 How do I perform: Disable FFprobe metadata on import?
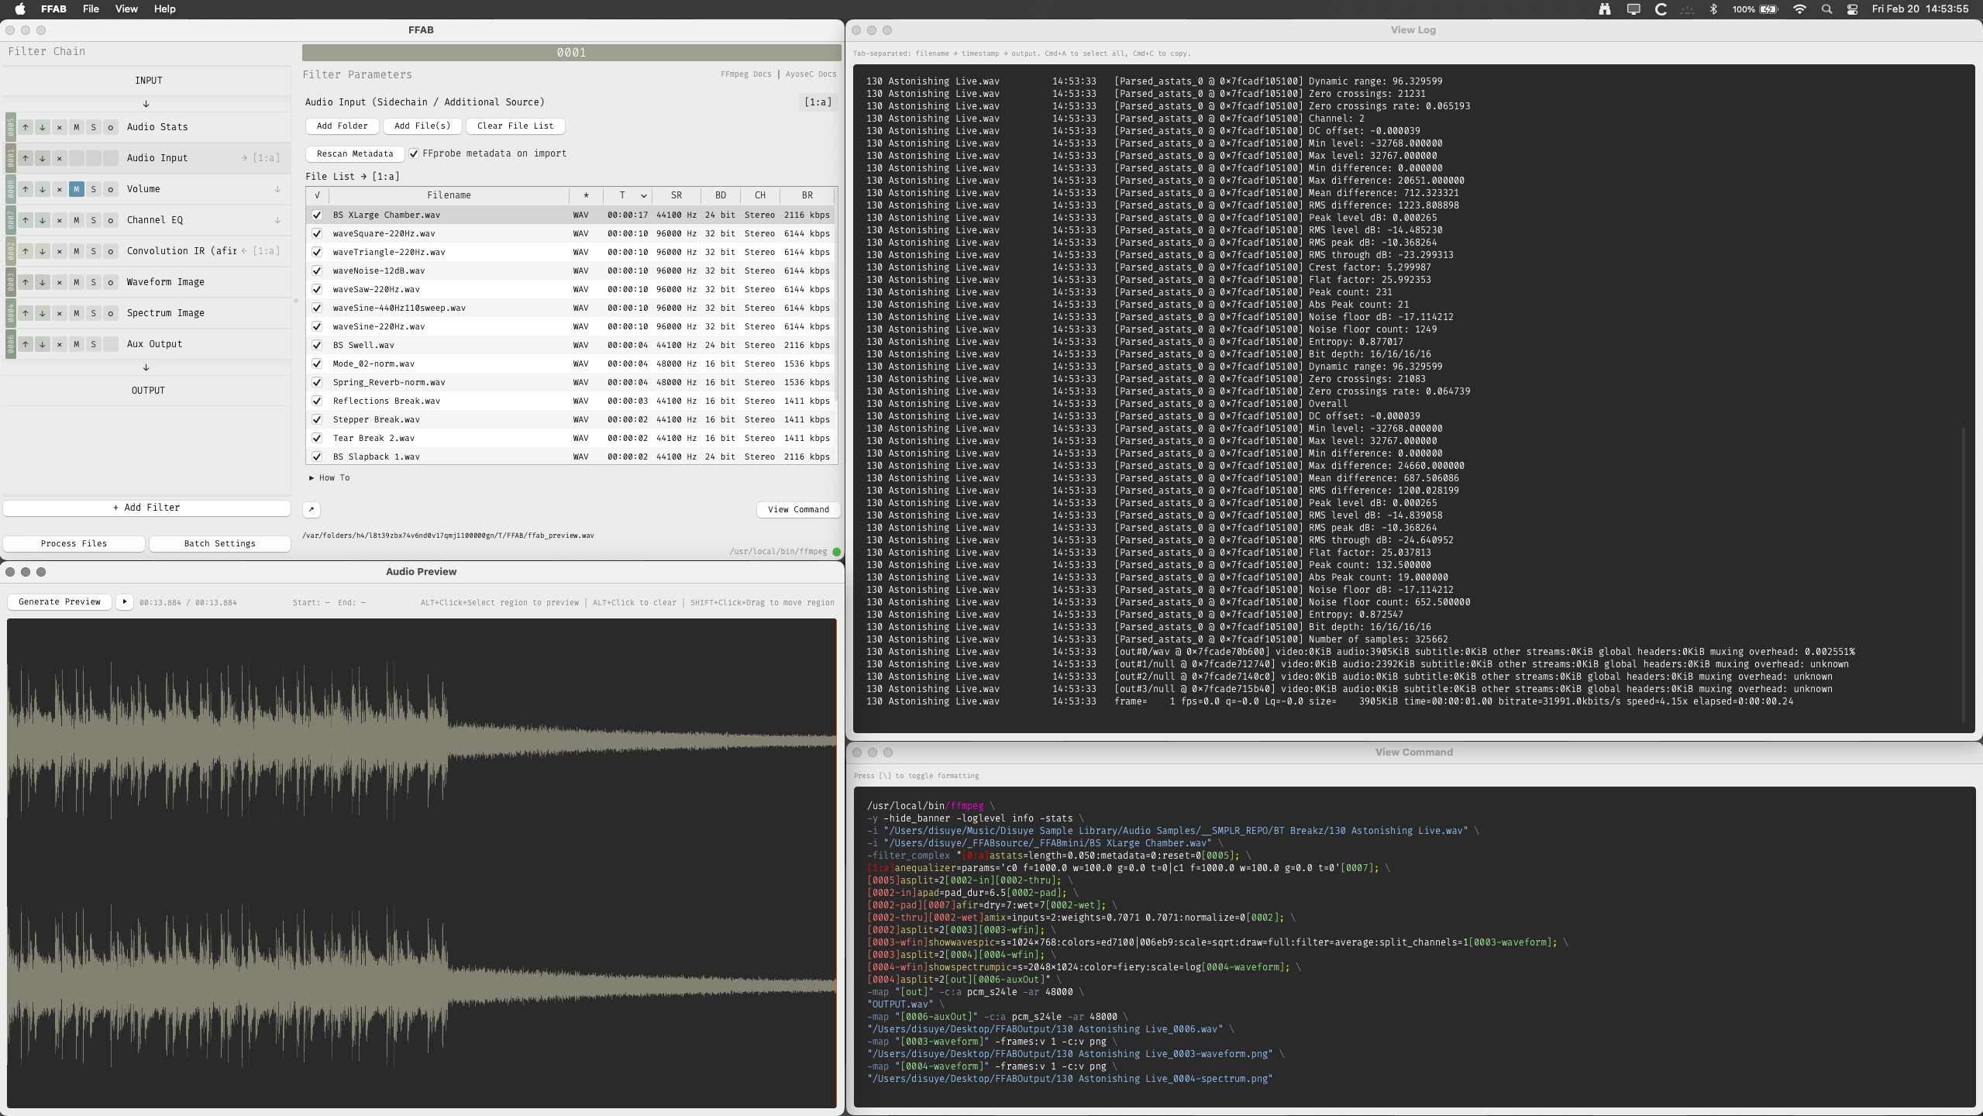414,153
